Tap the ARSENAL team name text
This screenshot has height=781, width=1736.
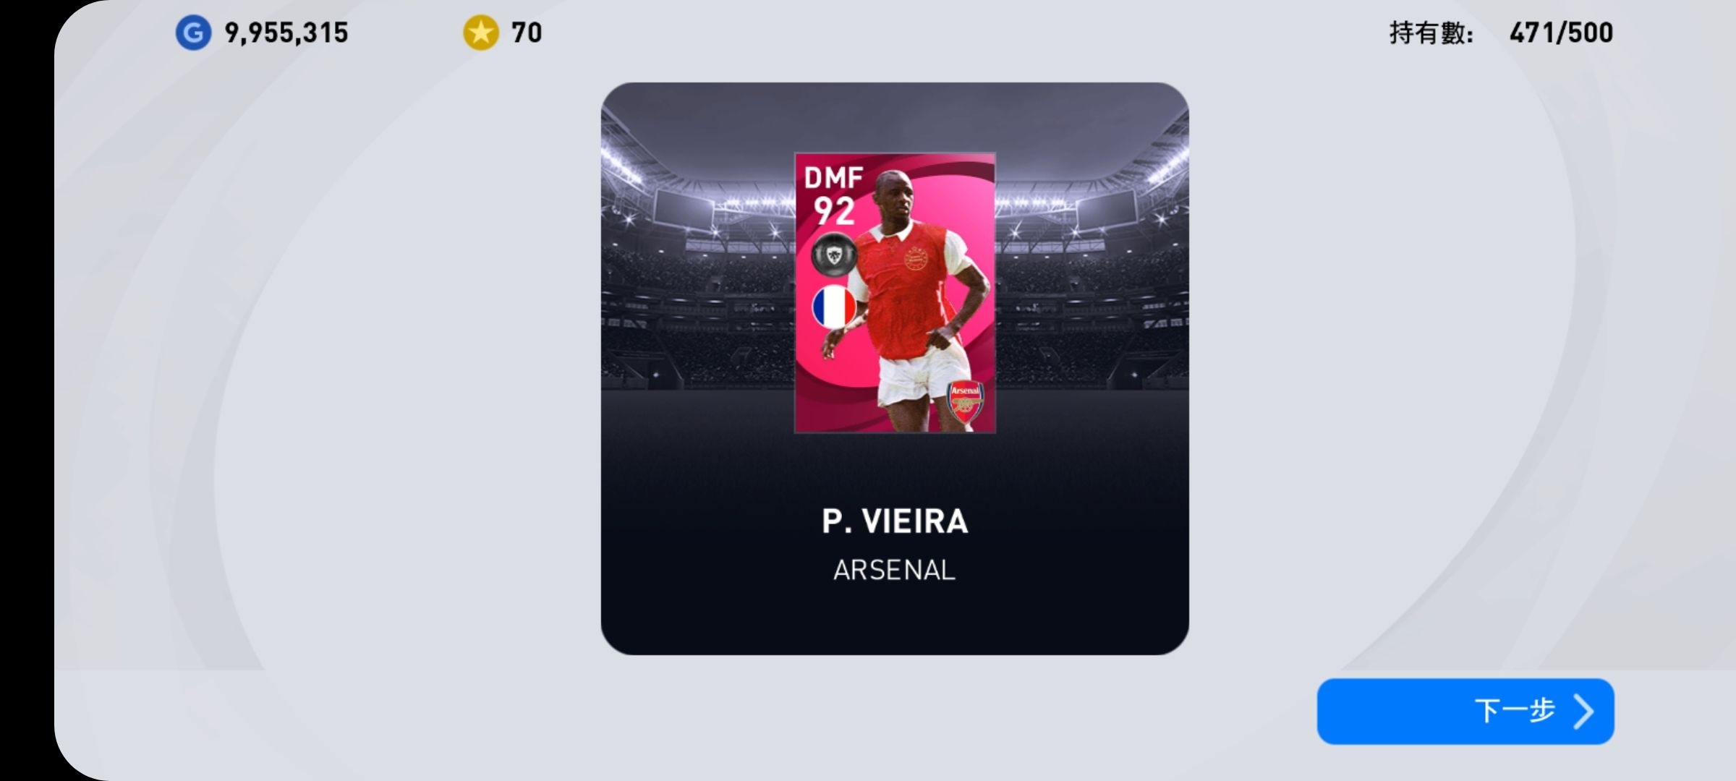tap(895, 571)
